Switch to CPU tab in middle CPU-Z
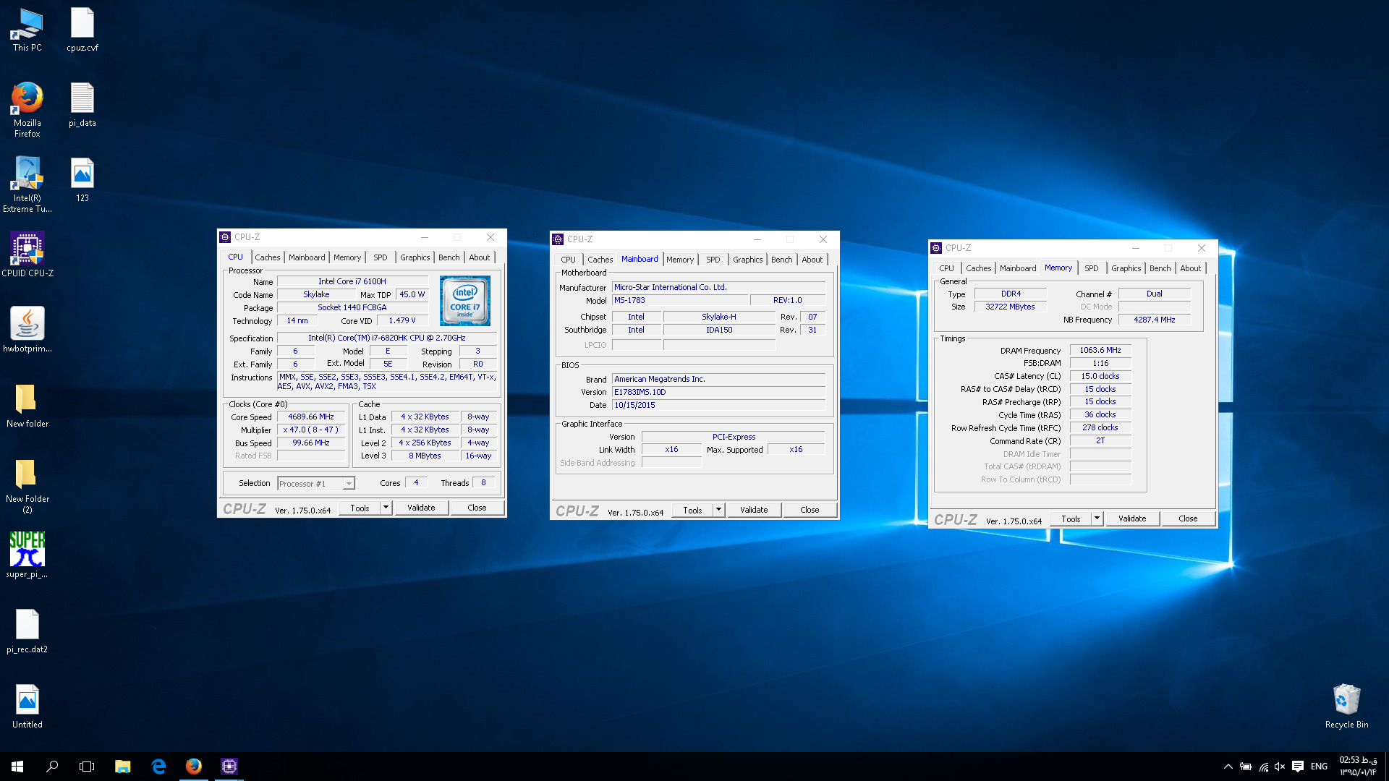The height and width of the screenshot is (781, 1389). pos(569,260)
